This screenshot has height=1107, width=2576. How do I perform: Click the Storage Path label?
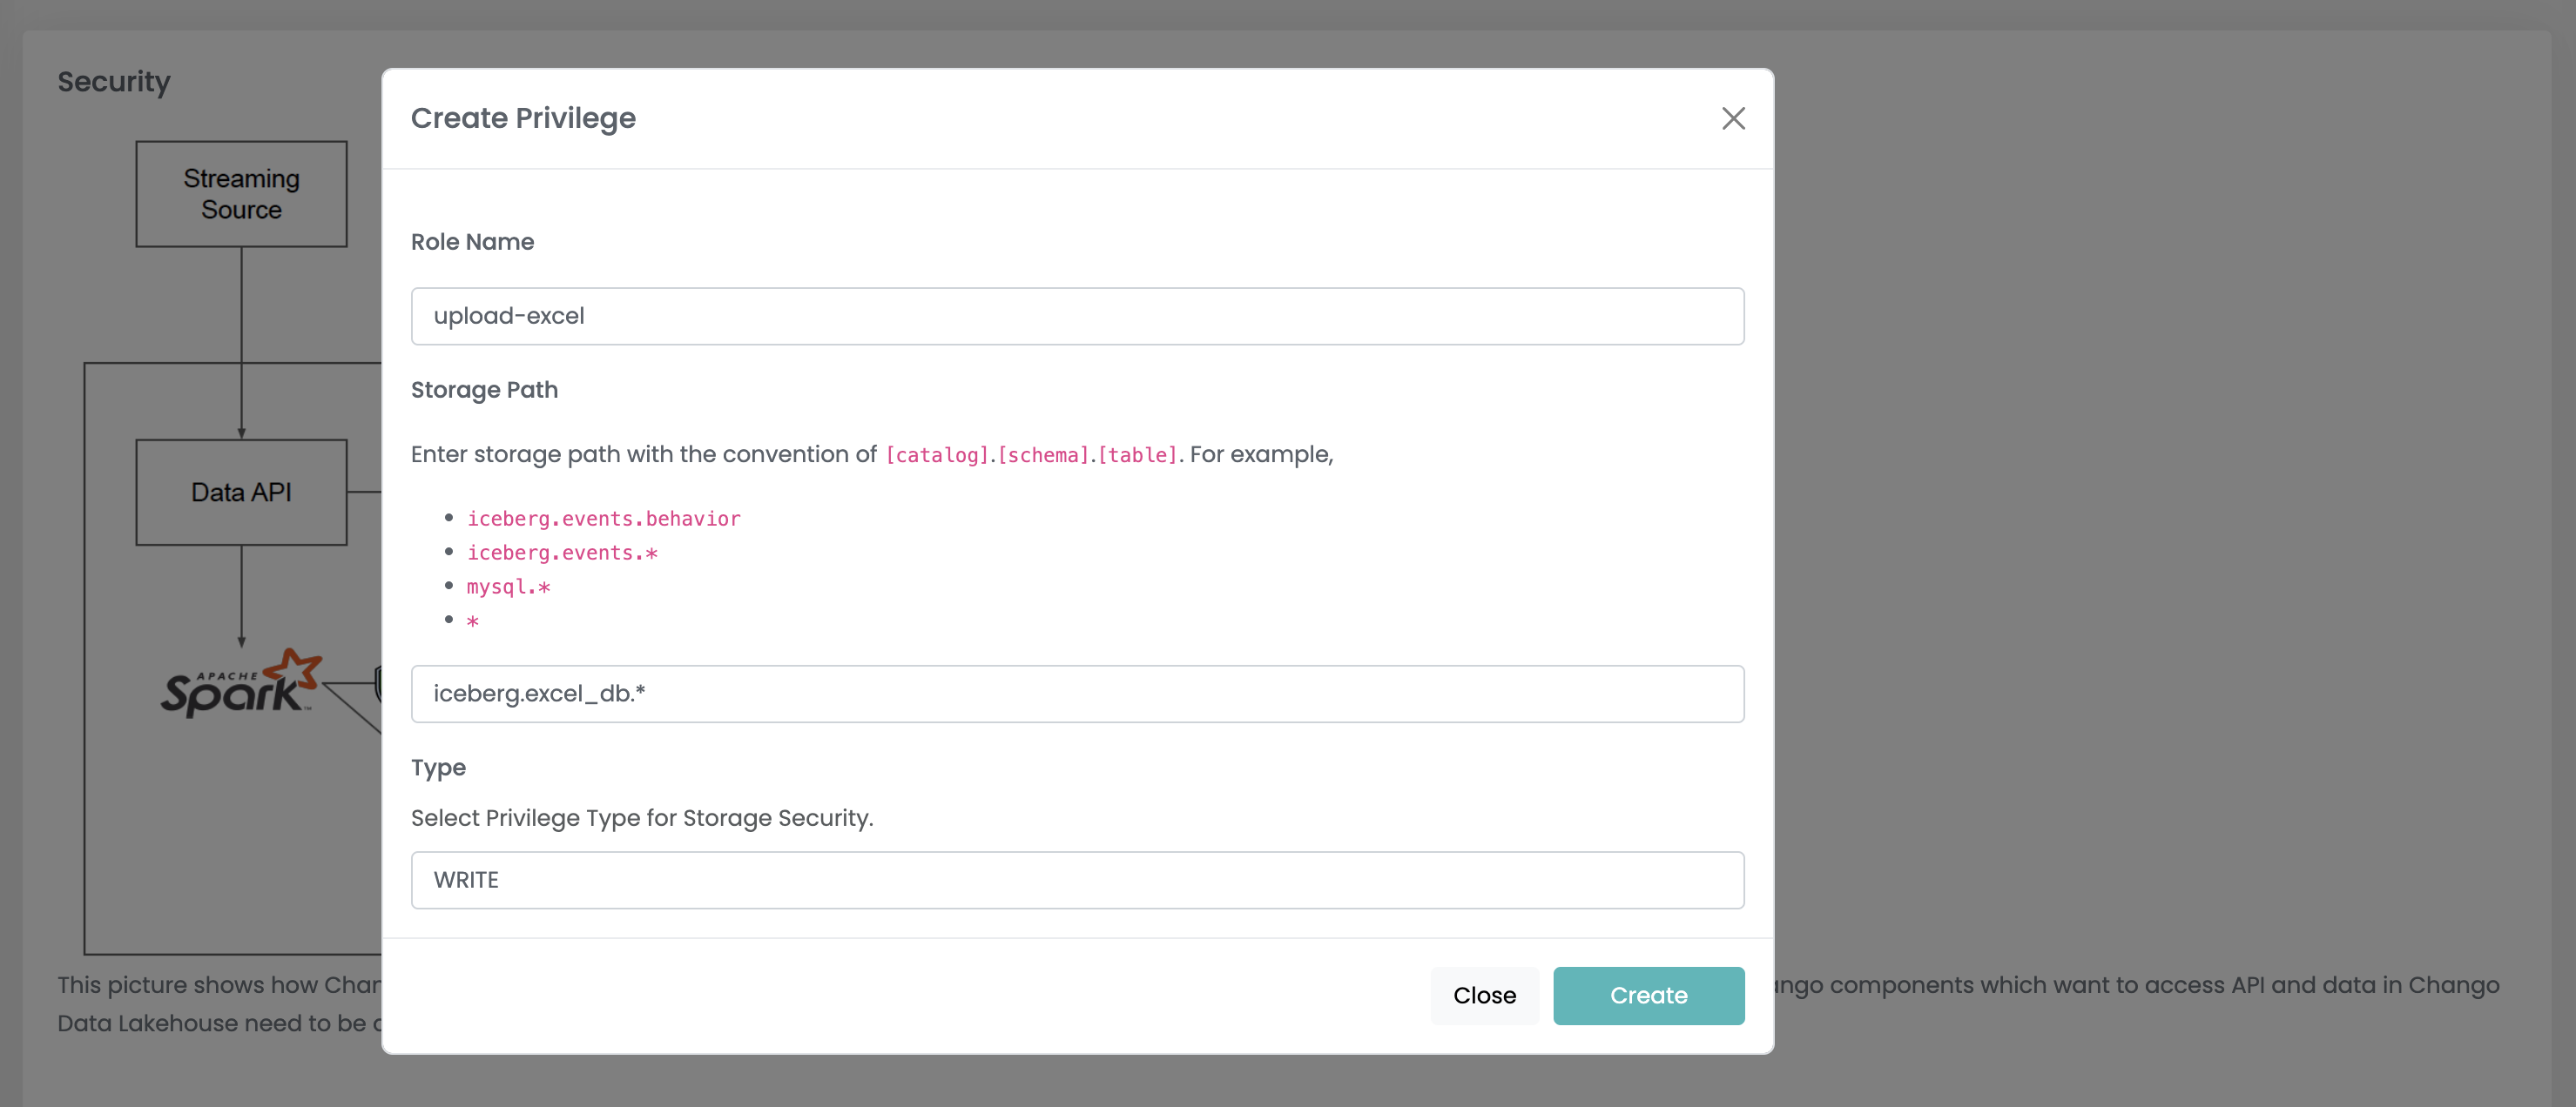coord(484,390)
